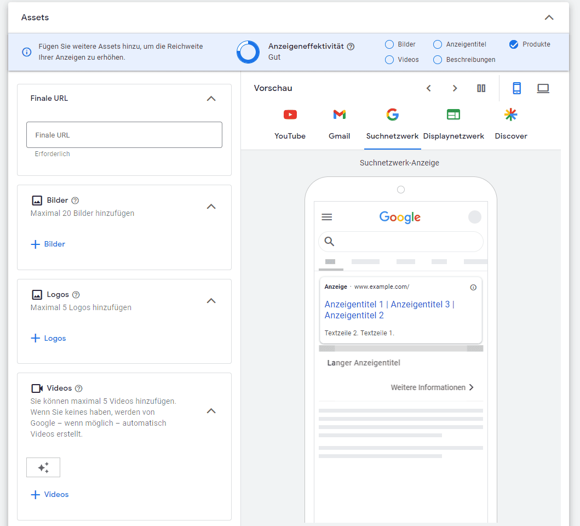The image size is (580, 526).
Task: Collapse the Assets section chevron
Action: tap(549, 18)
